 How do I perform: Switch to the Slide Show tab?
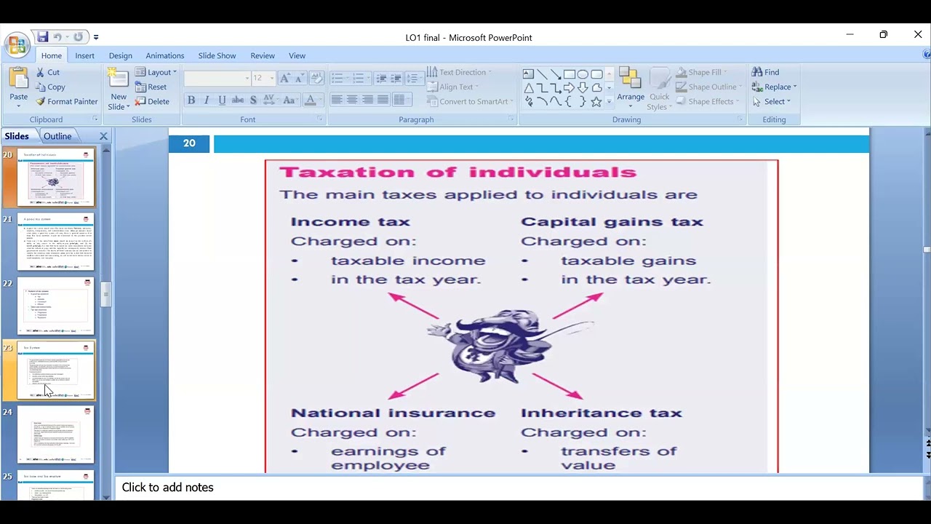click(x=217, y=55)
